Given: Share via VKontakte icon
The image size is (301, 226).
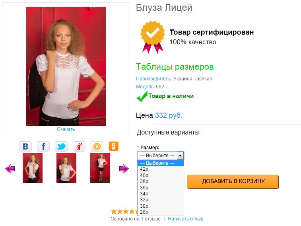Looking at the screenshot, I should (x=25, y=146).
